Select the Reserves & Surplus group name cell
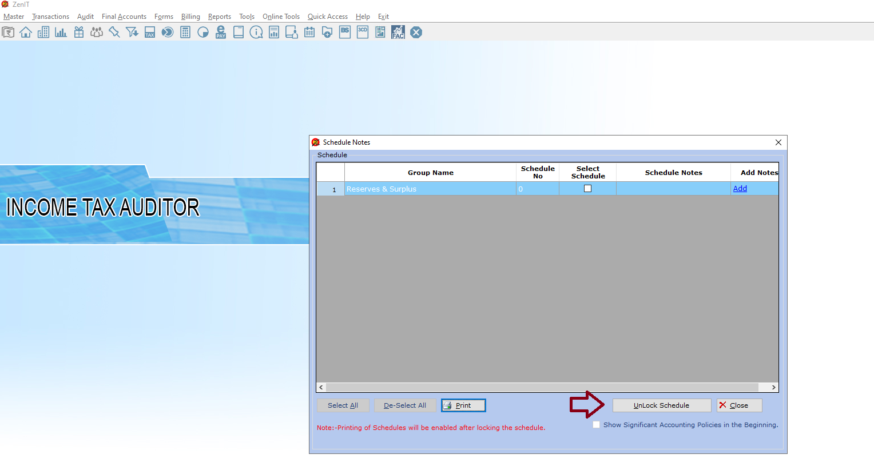The height and width of the screenshot is (466, 874). [430, 189]
